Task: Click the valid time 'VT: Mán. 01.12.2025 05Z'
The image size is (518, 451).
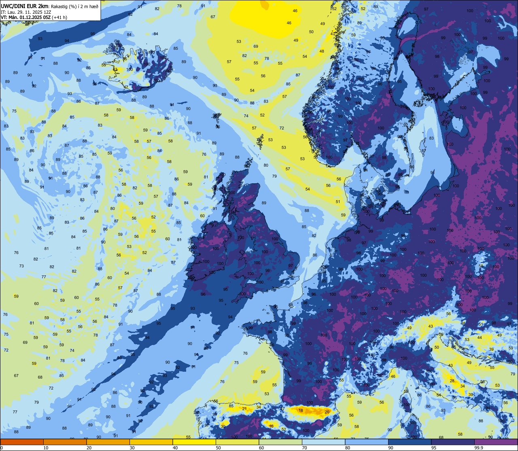Action: [x=25, y=17]
